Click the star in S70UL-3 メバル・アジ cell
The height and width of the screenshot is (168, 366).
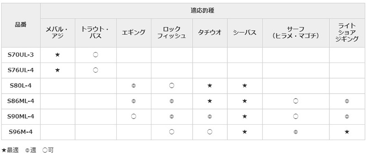click(58, 55)
